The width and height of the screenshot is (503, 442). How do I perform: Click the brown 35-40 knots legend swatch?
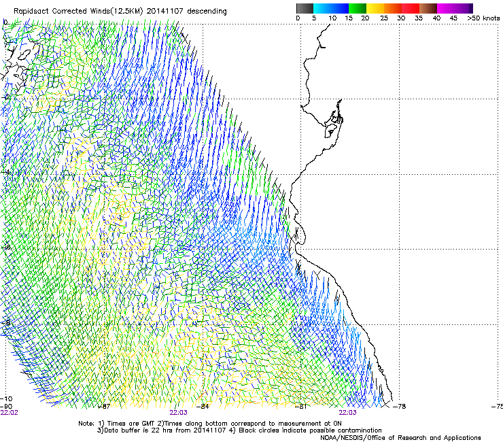pyautogui.click(x=428, y=8)
